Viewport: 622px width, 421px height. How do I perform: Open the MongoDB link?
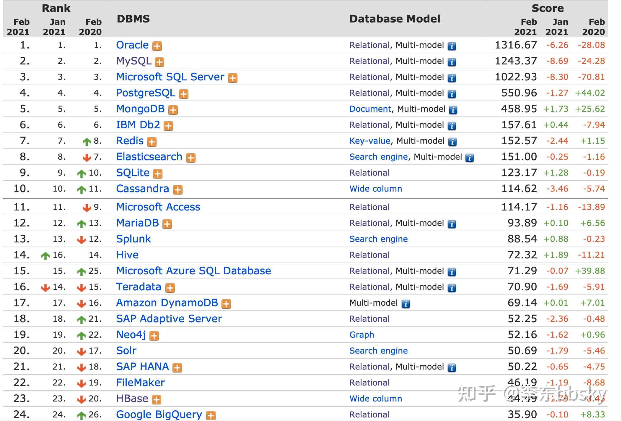[141, 109]
